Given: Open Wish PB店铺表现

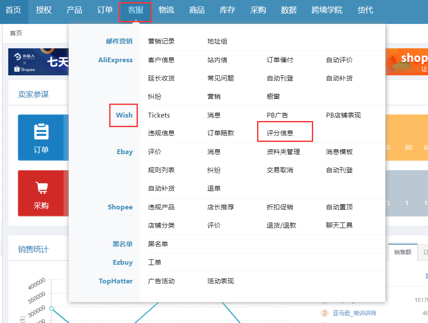Looking at the screenshot, I should point(343,115).
